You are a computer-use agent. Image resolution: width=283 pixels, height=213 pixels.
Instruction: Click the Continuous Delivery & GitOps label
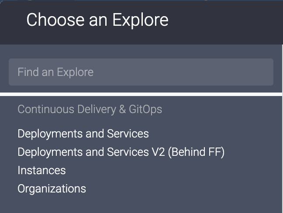click(90, 109)
